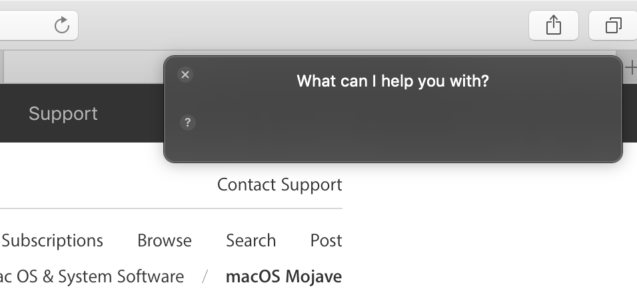Open Search in community navigation

coord(251,240)
